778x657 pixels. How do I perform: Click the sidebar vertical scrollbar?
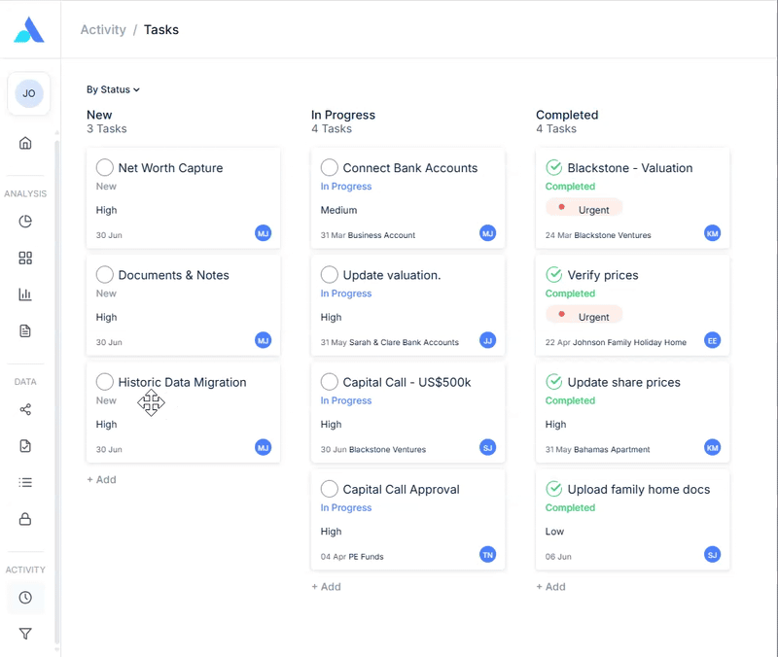tap(57, 392)
